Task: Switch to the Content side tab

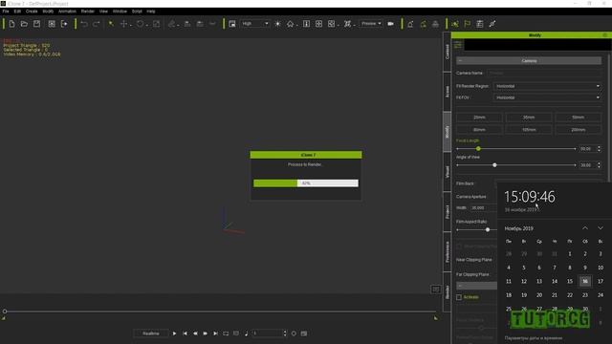Action: tap(447, 52)
